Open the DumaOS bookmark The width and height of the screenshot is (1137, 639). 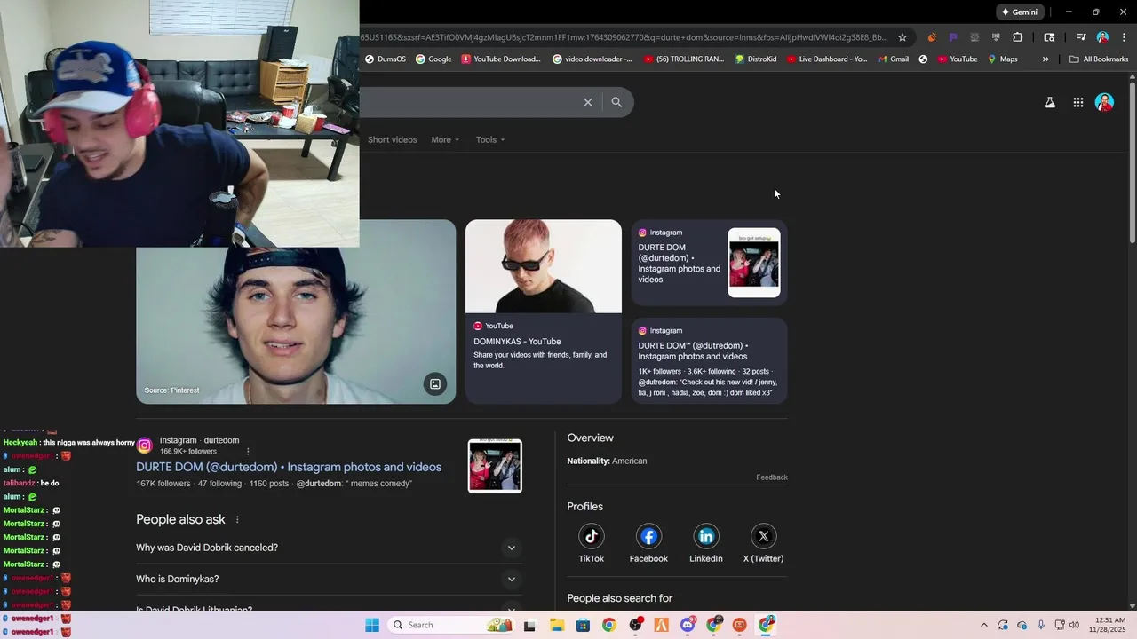[x=386, y=59]
